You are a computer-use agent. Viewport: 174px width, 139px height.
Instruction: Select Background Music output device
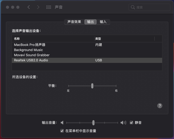click(x=87, y=50)
